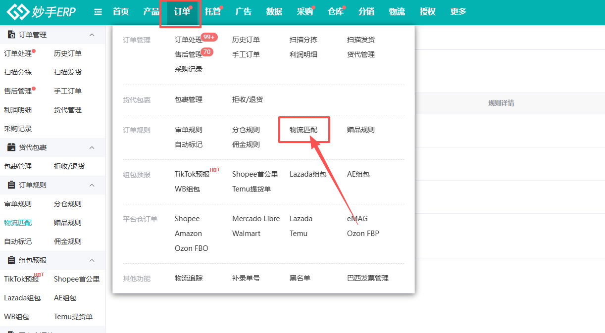Click 审单规则 in the left sidebar
The height and width of the screenshot is (333, 605).
point(18,204)
